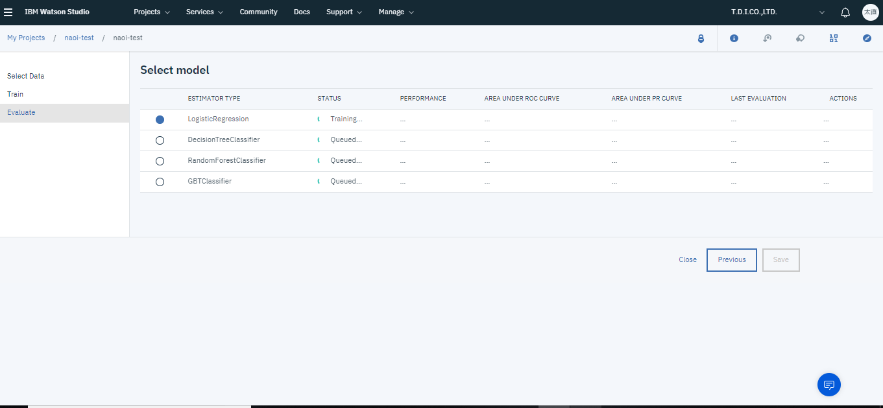Choose the RandomForestClassifier model option

click(x=160, y=162)
